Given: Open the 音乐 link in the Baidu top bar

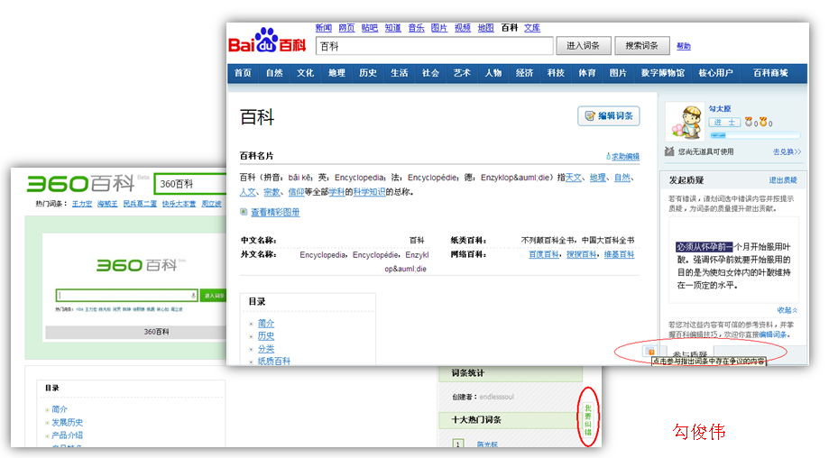Looking at the screenshot, I should coord(417,28).
